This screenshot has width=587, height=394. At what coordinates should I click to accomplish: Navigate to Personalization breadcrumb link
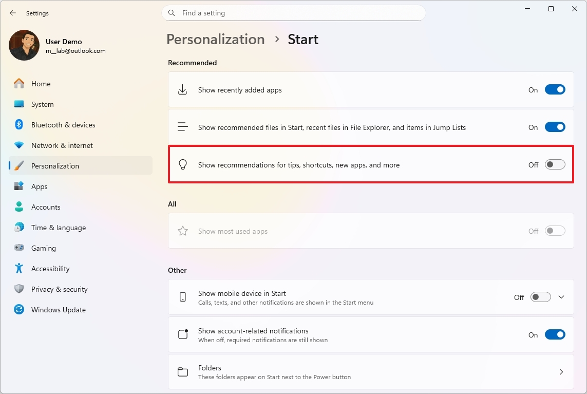click(x=215, y=39)
